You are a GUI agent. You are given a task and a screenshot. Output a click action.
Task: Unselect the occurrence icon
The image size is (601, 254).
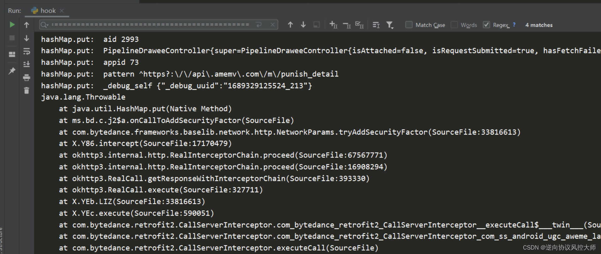pos(347,25)
